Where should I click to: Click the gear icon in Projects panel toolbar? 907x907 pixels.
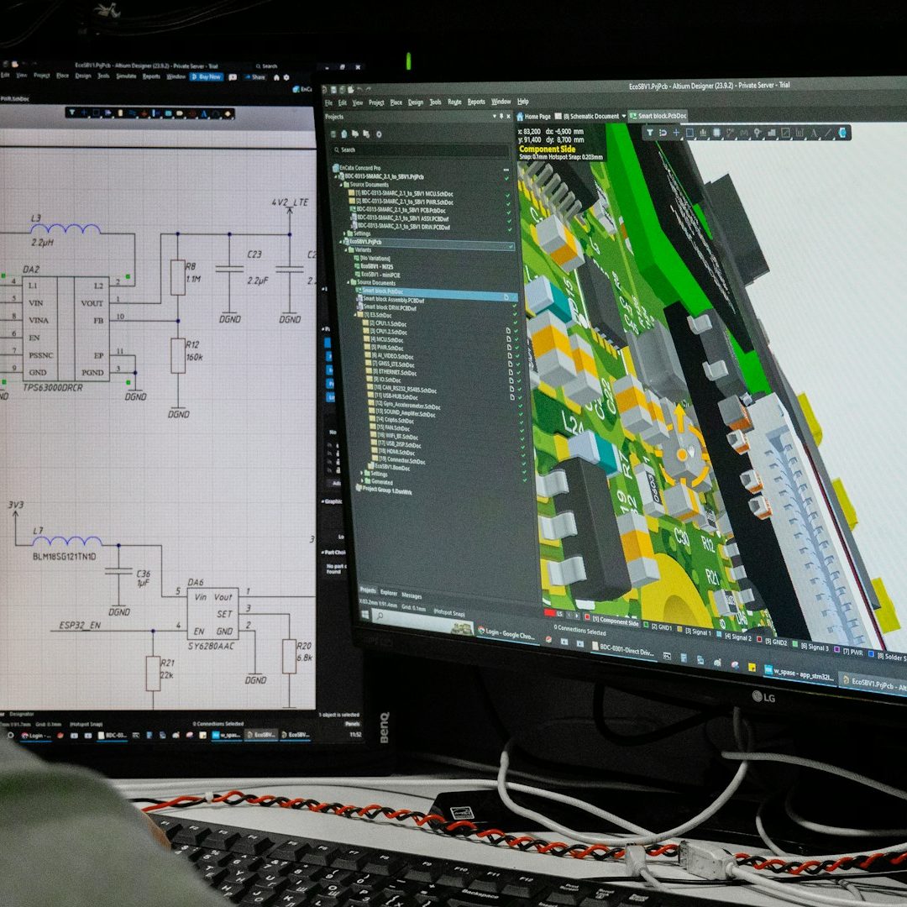378,134
